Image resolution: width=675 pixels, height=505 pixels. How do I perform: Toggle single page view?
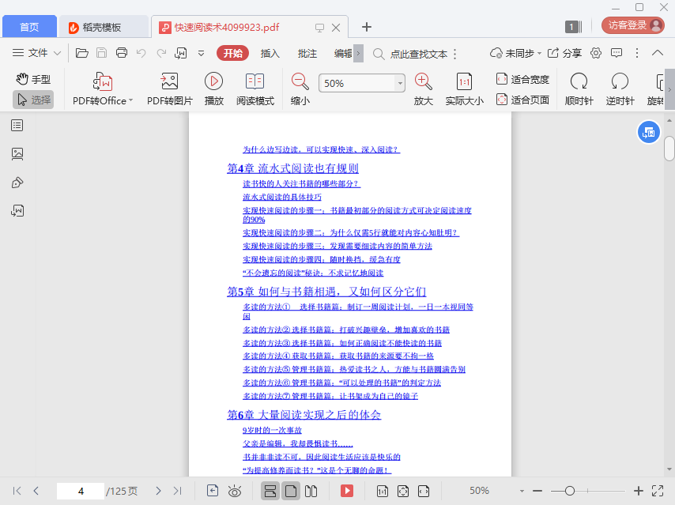(291, 491)
